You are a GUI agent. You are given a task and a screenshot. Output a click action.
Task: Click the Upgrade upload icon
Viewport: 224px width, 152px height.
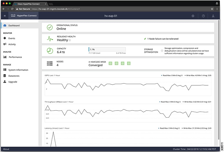(x=5, y=81)
